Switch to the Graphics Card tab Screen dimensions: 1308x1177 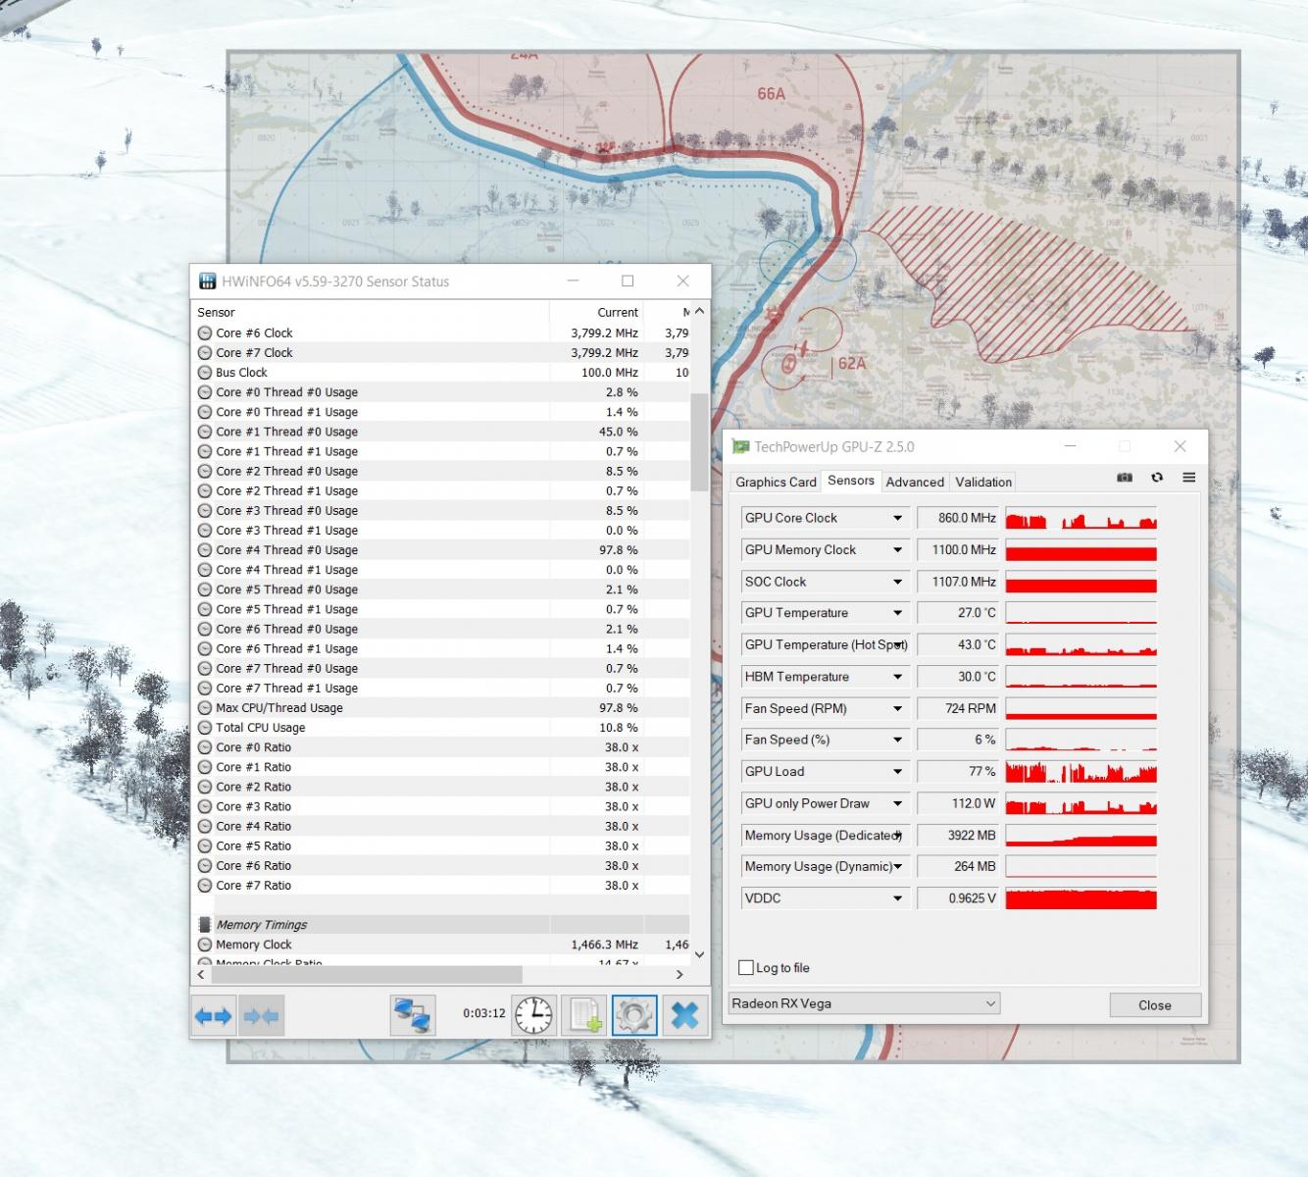776,482
